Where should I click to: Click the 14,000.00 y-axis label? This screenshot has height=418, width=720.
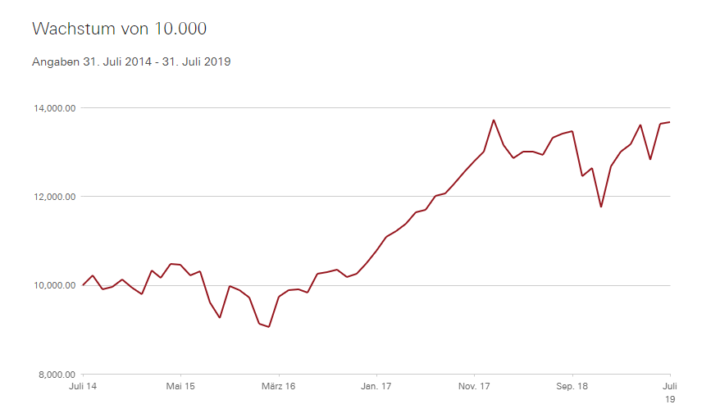pos(54,108)
